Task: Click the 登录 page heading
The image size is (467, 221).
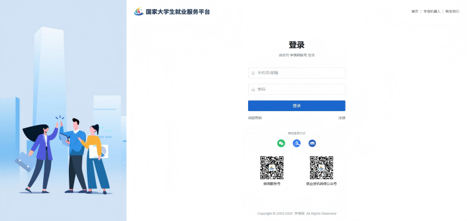Action: [x=297, y=45]
